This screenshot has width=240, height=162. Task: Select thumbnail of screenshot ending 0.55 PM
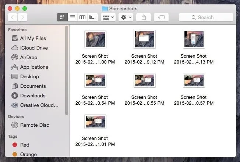click(x=145, y=80)
